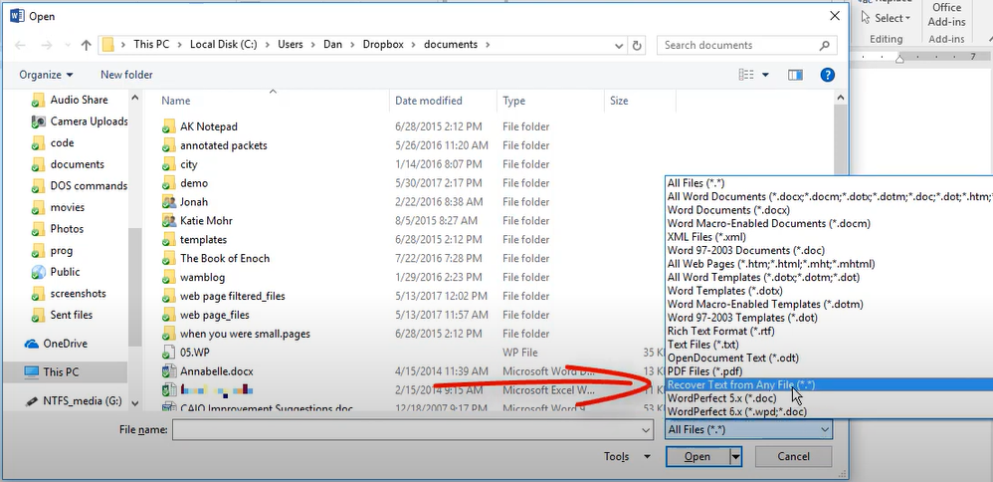The image size is (993, 482).
Task: Click the File name input field
Action: pyautogui.click(x=406, y=430)
